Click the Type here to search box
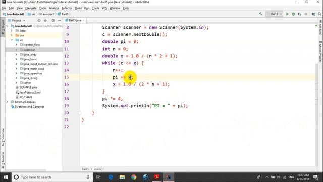The image size is (323, 182). coord(51,177)
